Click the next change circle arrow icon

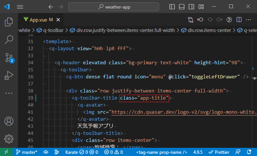(x=220, y=20)
